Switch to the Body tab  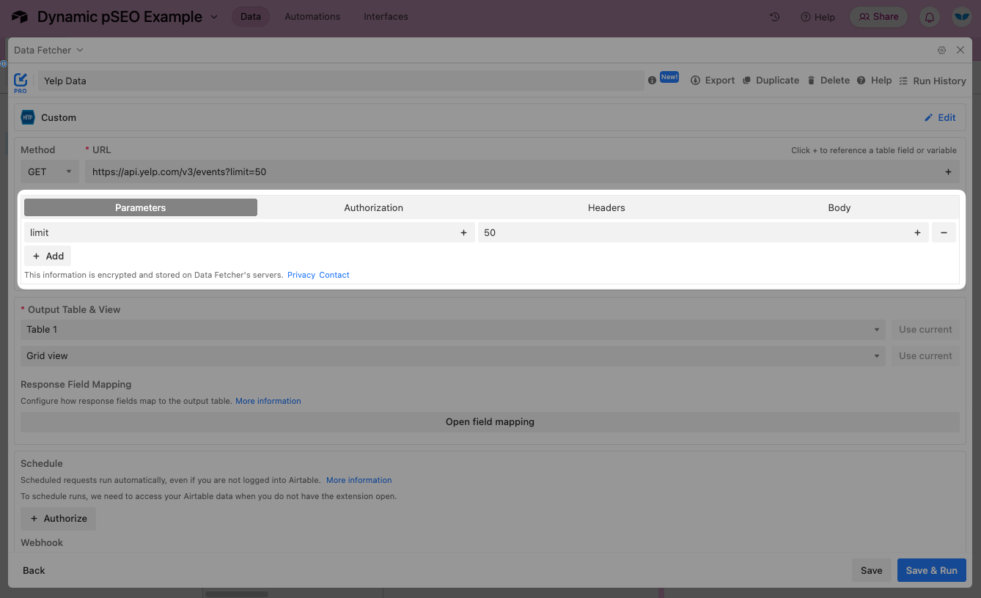tap(839, 207)
